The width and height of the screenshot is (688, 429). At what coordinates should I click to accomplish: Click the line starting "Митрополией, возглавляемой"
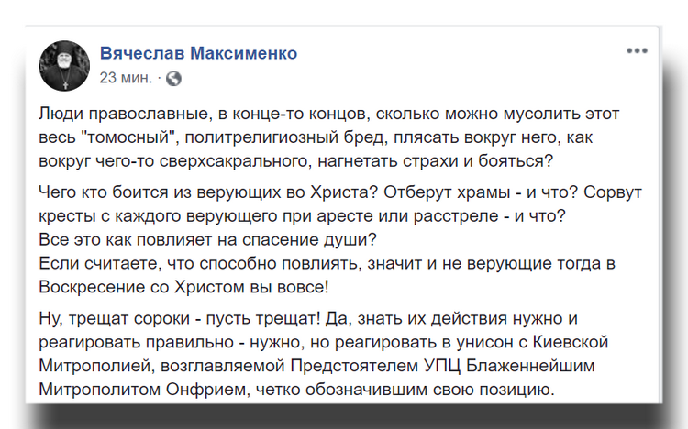316,366
